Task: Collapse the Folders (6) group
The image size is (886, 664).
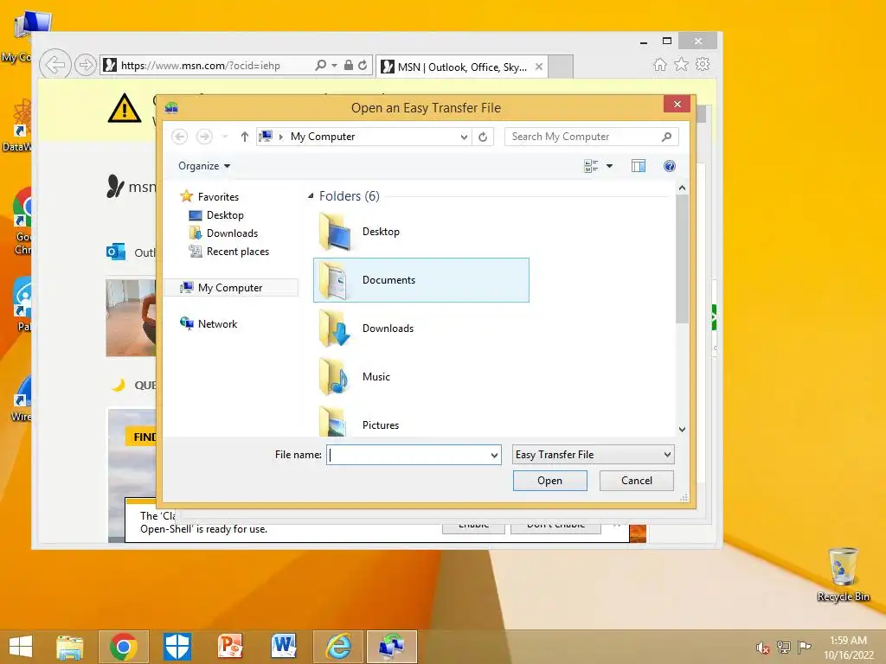Action: [311, 196]
